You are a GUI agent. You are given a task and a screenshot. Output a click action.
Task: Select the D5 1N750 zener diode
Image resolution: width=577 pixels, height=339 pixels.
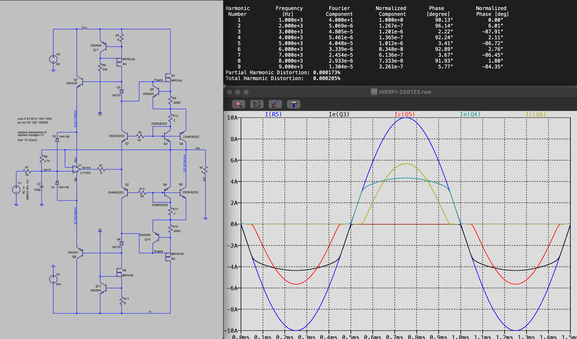point(121,91)
